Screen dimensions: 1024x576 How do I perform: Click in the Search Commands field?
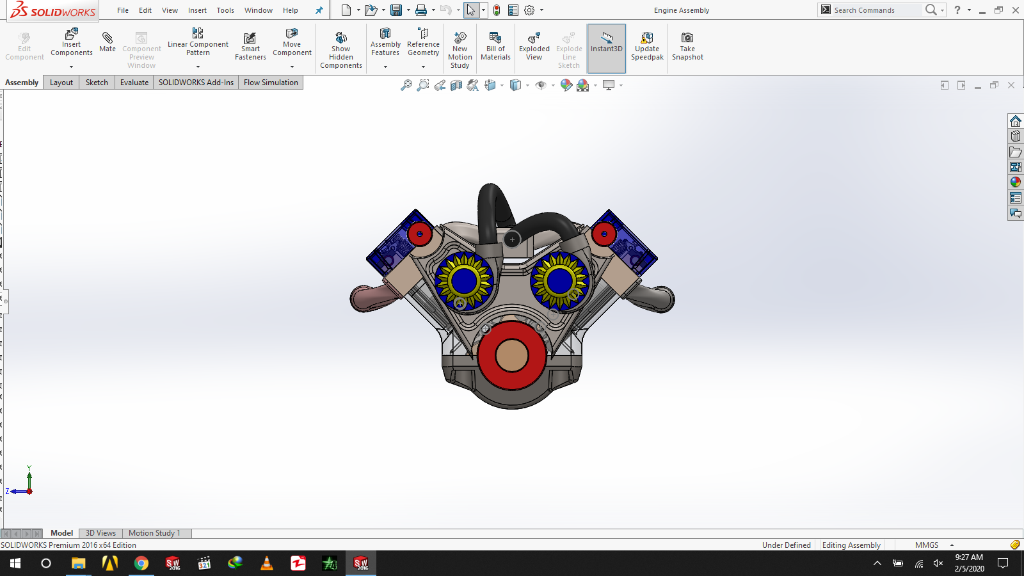(877, 10)
